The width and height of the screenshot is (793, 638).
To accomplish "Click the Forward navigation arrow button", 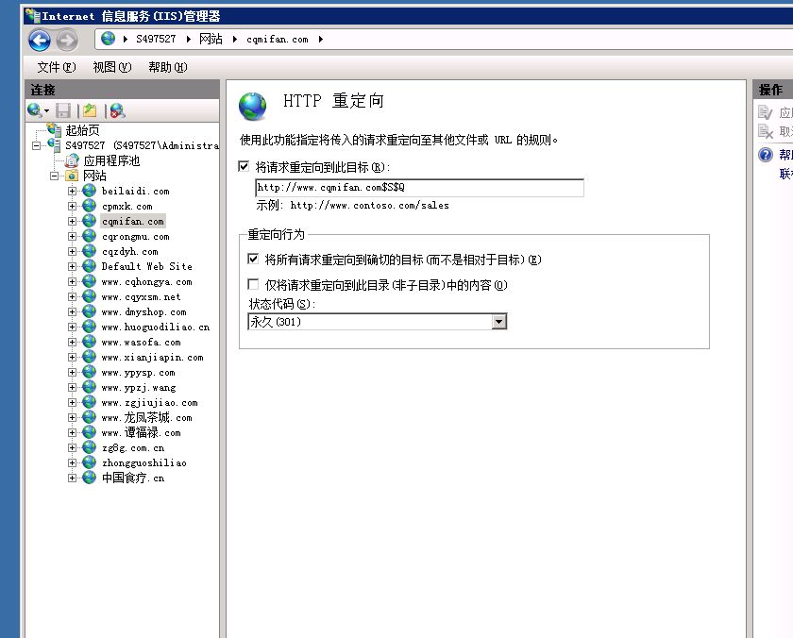I will click(x=66, y=40).
